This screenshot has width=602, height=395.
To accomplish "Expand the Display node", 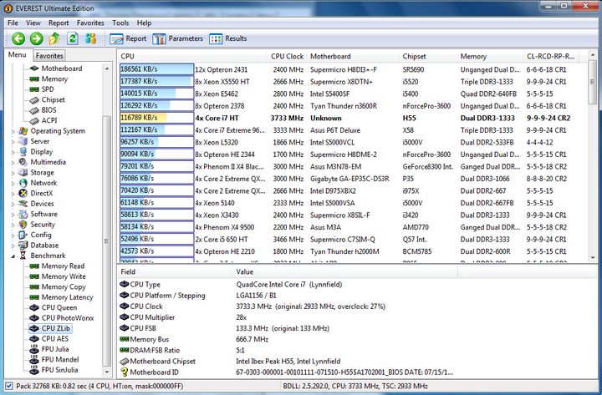I will [x=13, y=152].
